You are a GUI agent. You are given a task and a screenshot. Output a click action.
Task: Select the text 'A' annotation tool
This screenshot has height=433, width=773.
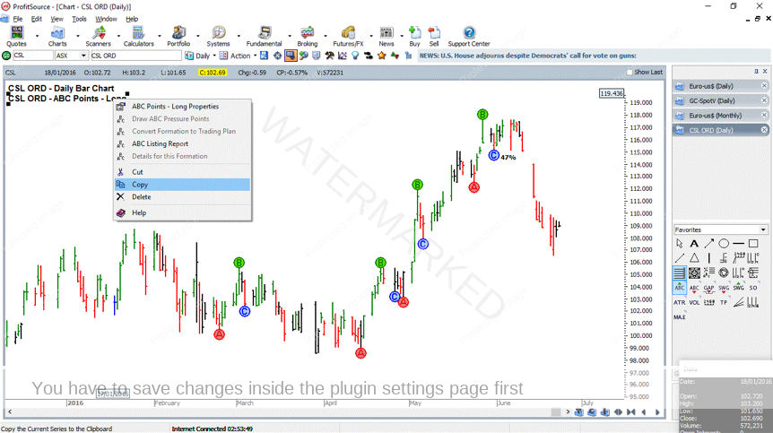point(694,243)
